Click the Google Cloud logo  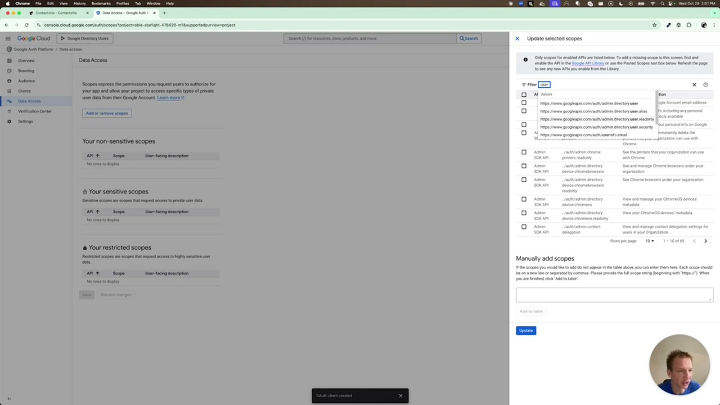click(34, 39)
